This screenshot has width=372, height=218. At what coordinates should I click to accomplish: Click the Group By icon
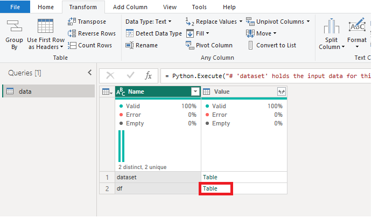(x=14, y=26)
